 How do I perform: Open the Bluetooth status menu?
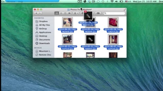tap(107, 2)
